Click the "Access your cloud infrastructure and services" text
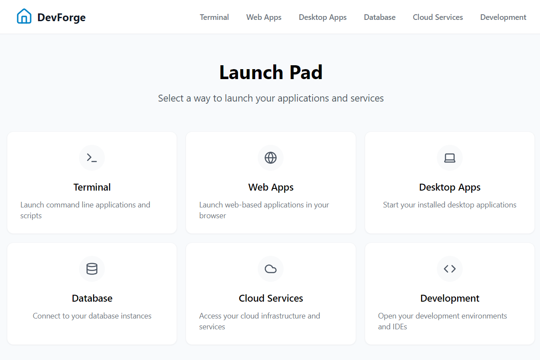540x360 pixels. (x=259, y=321)
